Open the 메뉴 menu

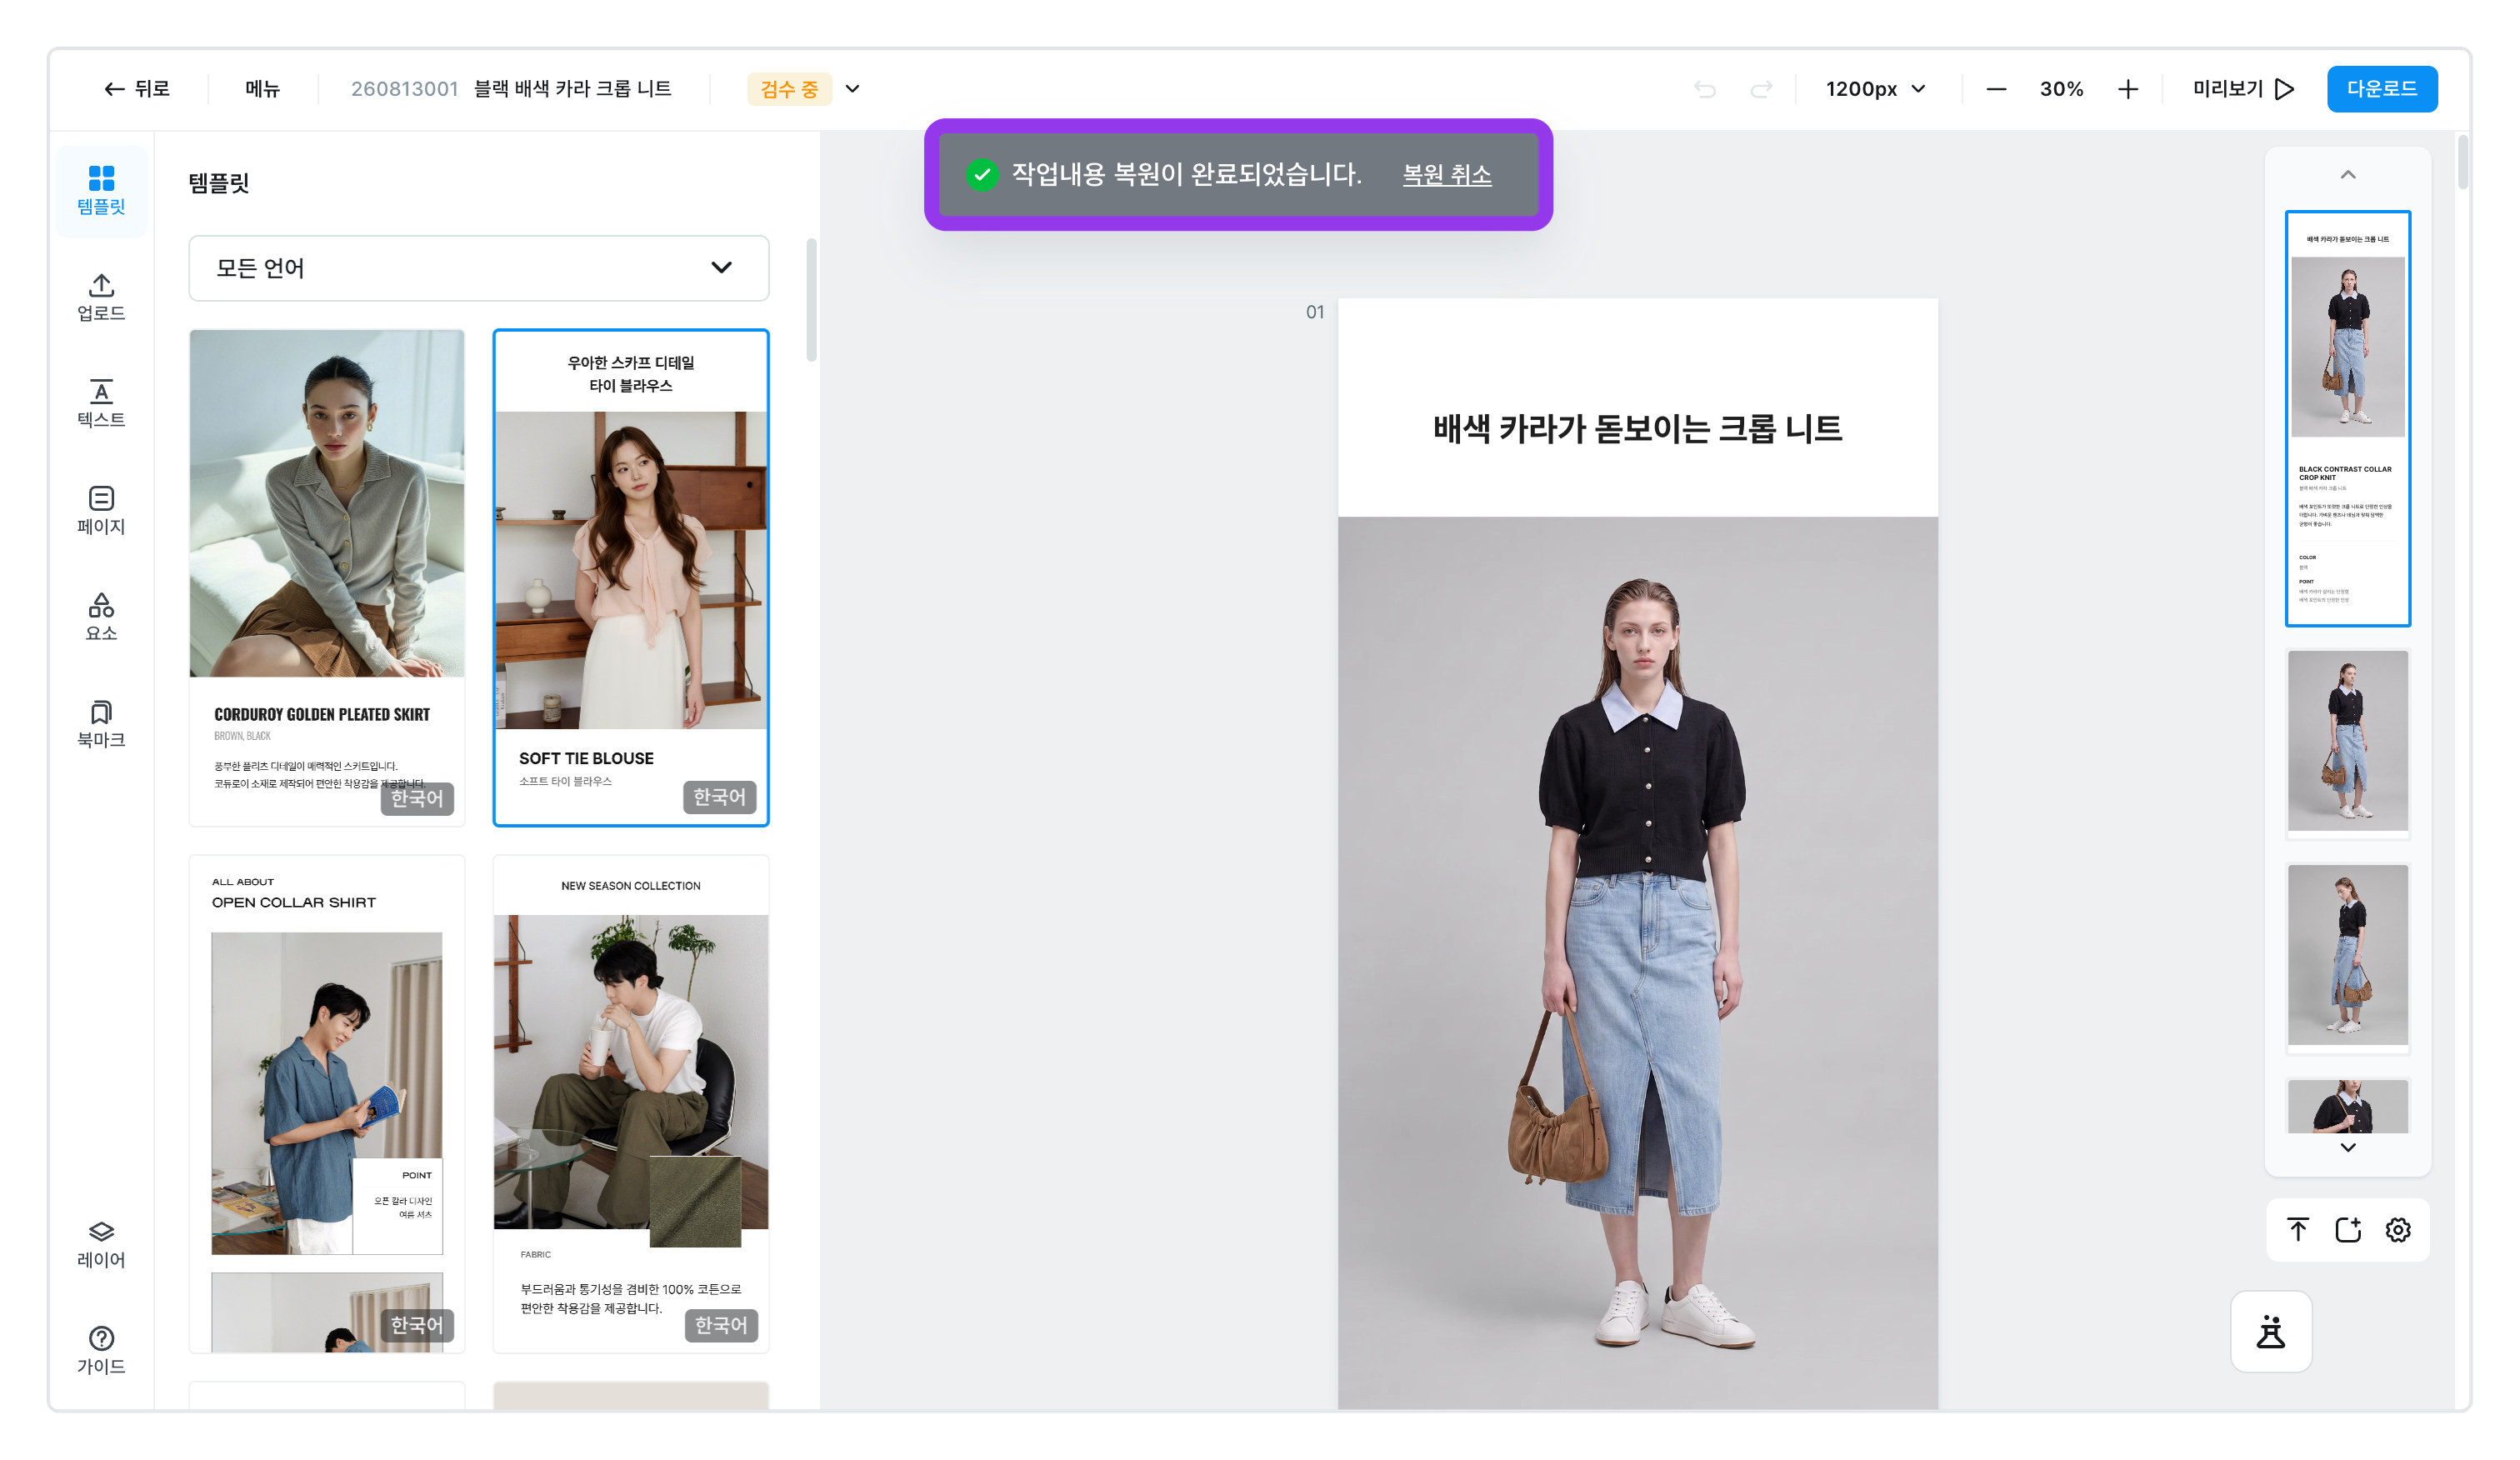coord(263,89)
